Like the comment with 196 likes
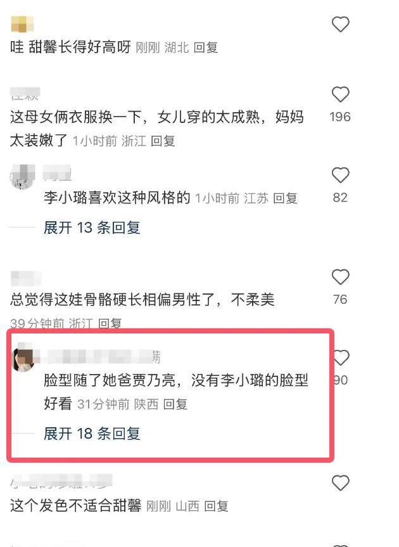The image size is (399, 547). [340, 94]
